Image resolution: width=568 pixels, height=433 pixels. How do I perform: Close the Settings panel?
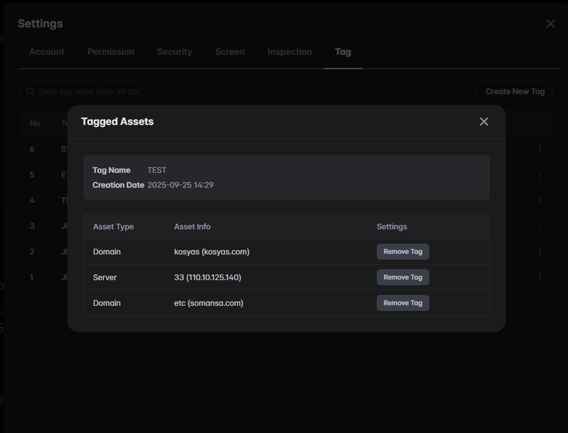pos(550,24)
